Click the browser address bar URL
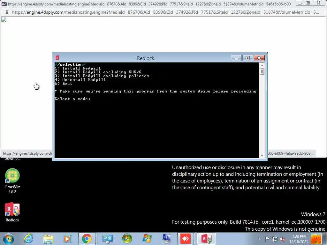327x245 pixels. tap(165, 12)
